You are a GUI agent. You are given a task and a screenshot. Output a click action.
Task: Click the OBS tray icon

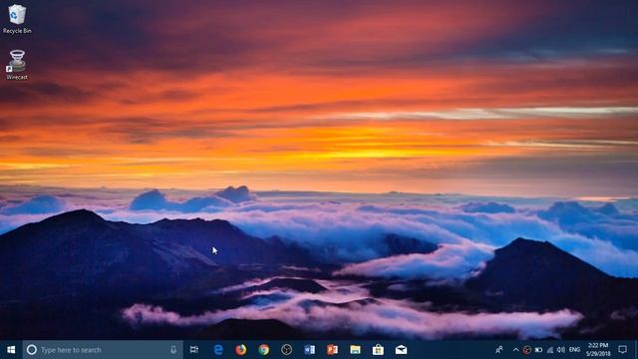(x=527, y=350)
